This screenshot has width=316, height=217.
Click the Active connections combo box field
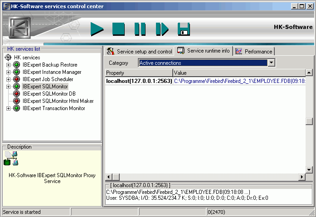203,63
